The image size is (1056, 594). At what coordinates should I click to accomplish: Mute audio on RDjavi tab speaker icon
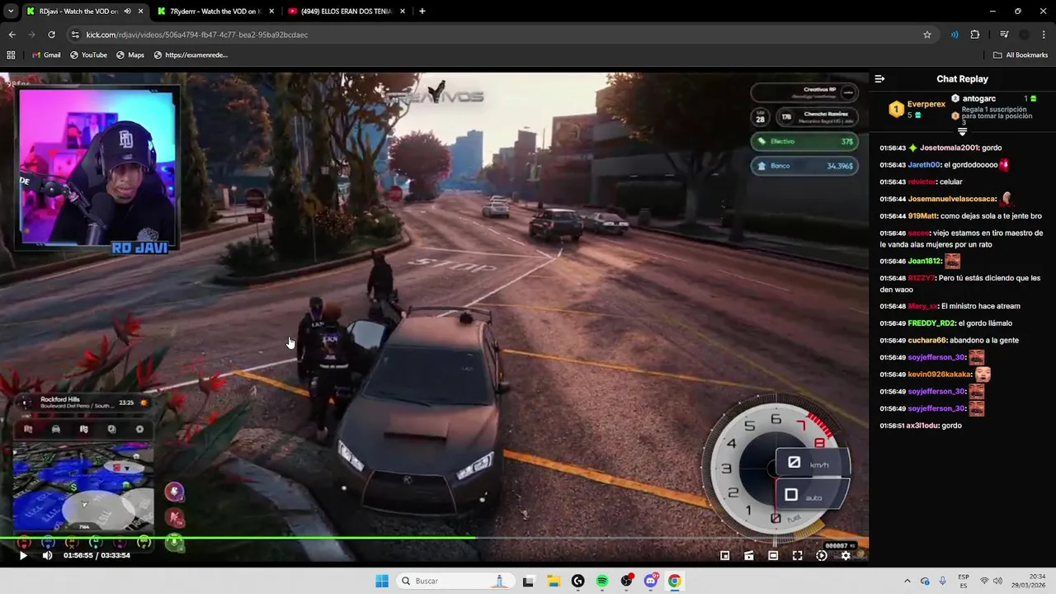click(x=127, y=12)
